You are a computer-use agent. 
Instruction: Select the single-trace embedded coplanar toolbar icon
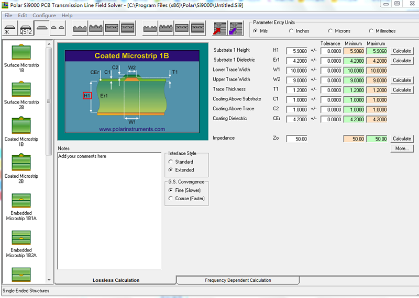click(112, 28)
